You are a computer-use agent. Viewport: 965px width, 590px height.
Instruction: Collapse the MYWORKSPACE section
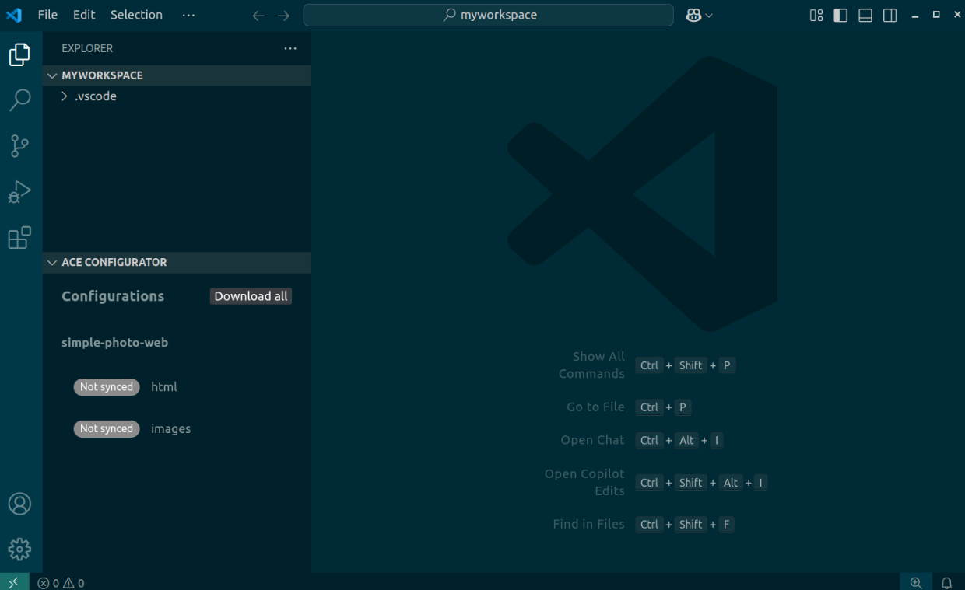[177, 75]
